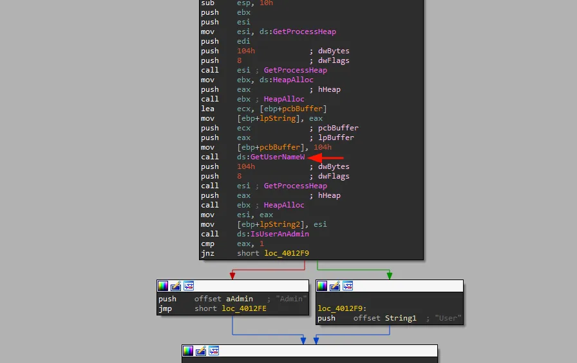Select the 'push ebx' instruction

[225, 12]
